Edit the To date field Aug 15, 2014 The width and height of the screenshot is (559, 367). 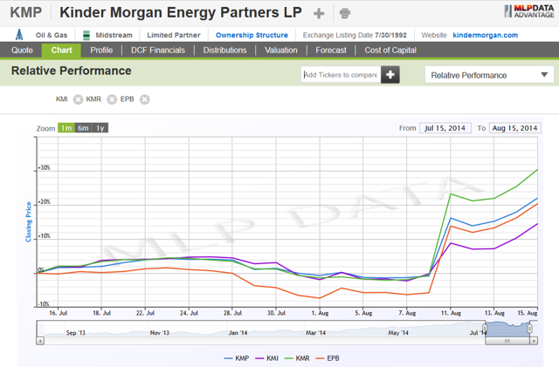(514, 128)
